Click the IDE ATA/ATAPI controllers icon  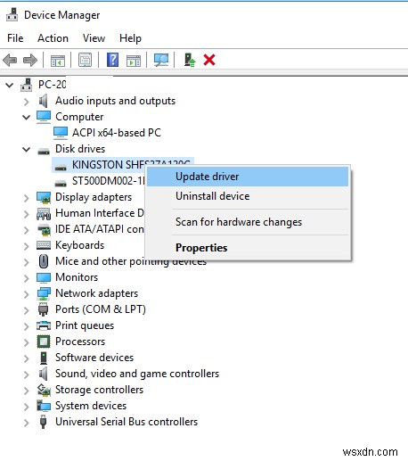pos(44,229)
